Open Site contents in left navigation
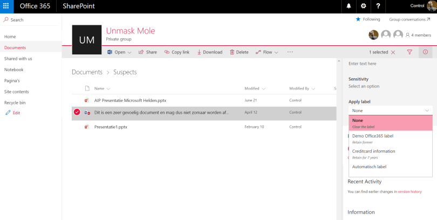 click(17, 92)
